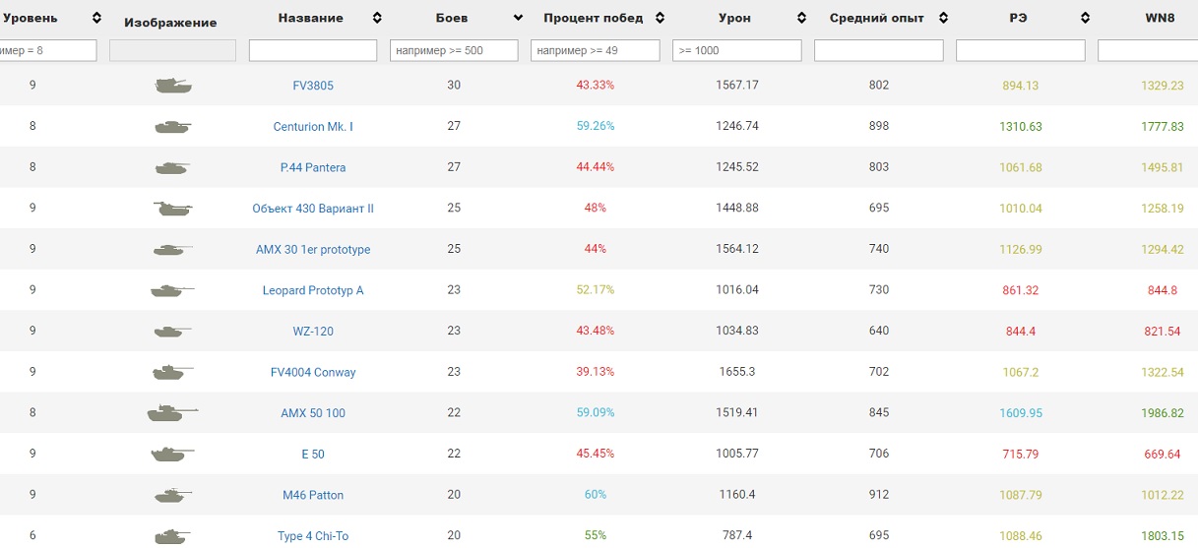Select РЭ value 715.79
Screen dimensions: 1198x548
click(x=1021, y=455)
